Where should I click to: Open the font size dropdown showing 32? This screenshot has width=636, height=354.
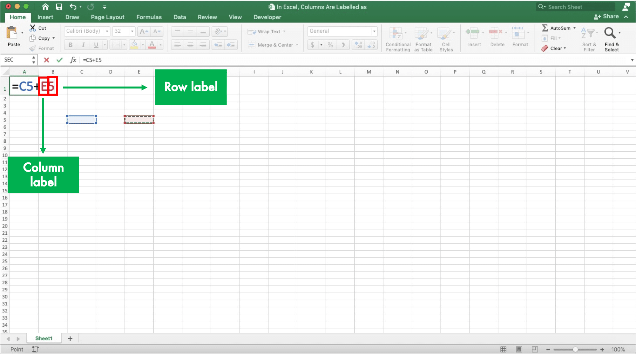pyautogui.click(x=132, y=31)
